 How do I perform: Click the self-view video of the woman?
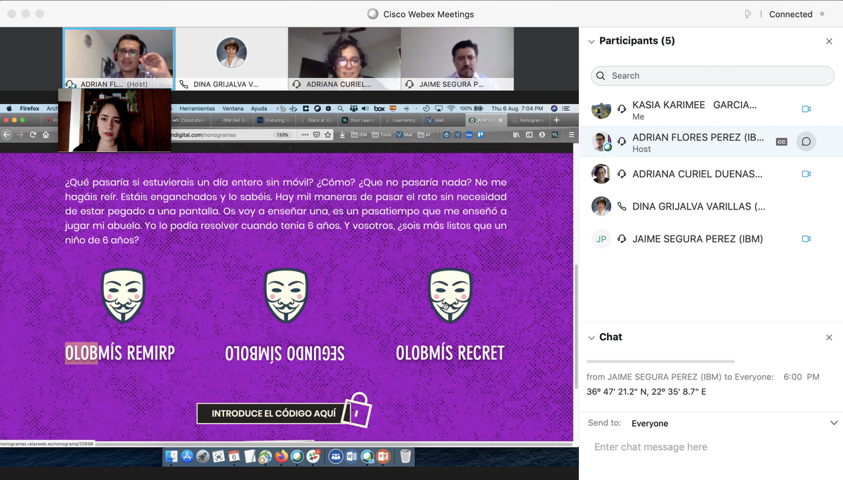pos(115,120)
